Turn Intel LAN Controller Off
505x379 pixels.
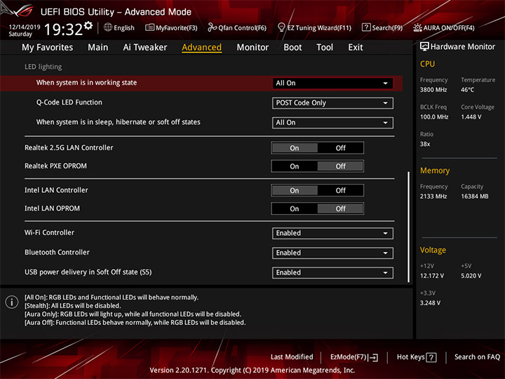(340, 190)
